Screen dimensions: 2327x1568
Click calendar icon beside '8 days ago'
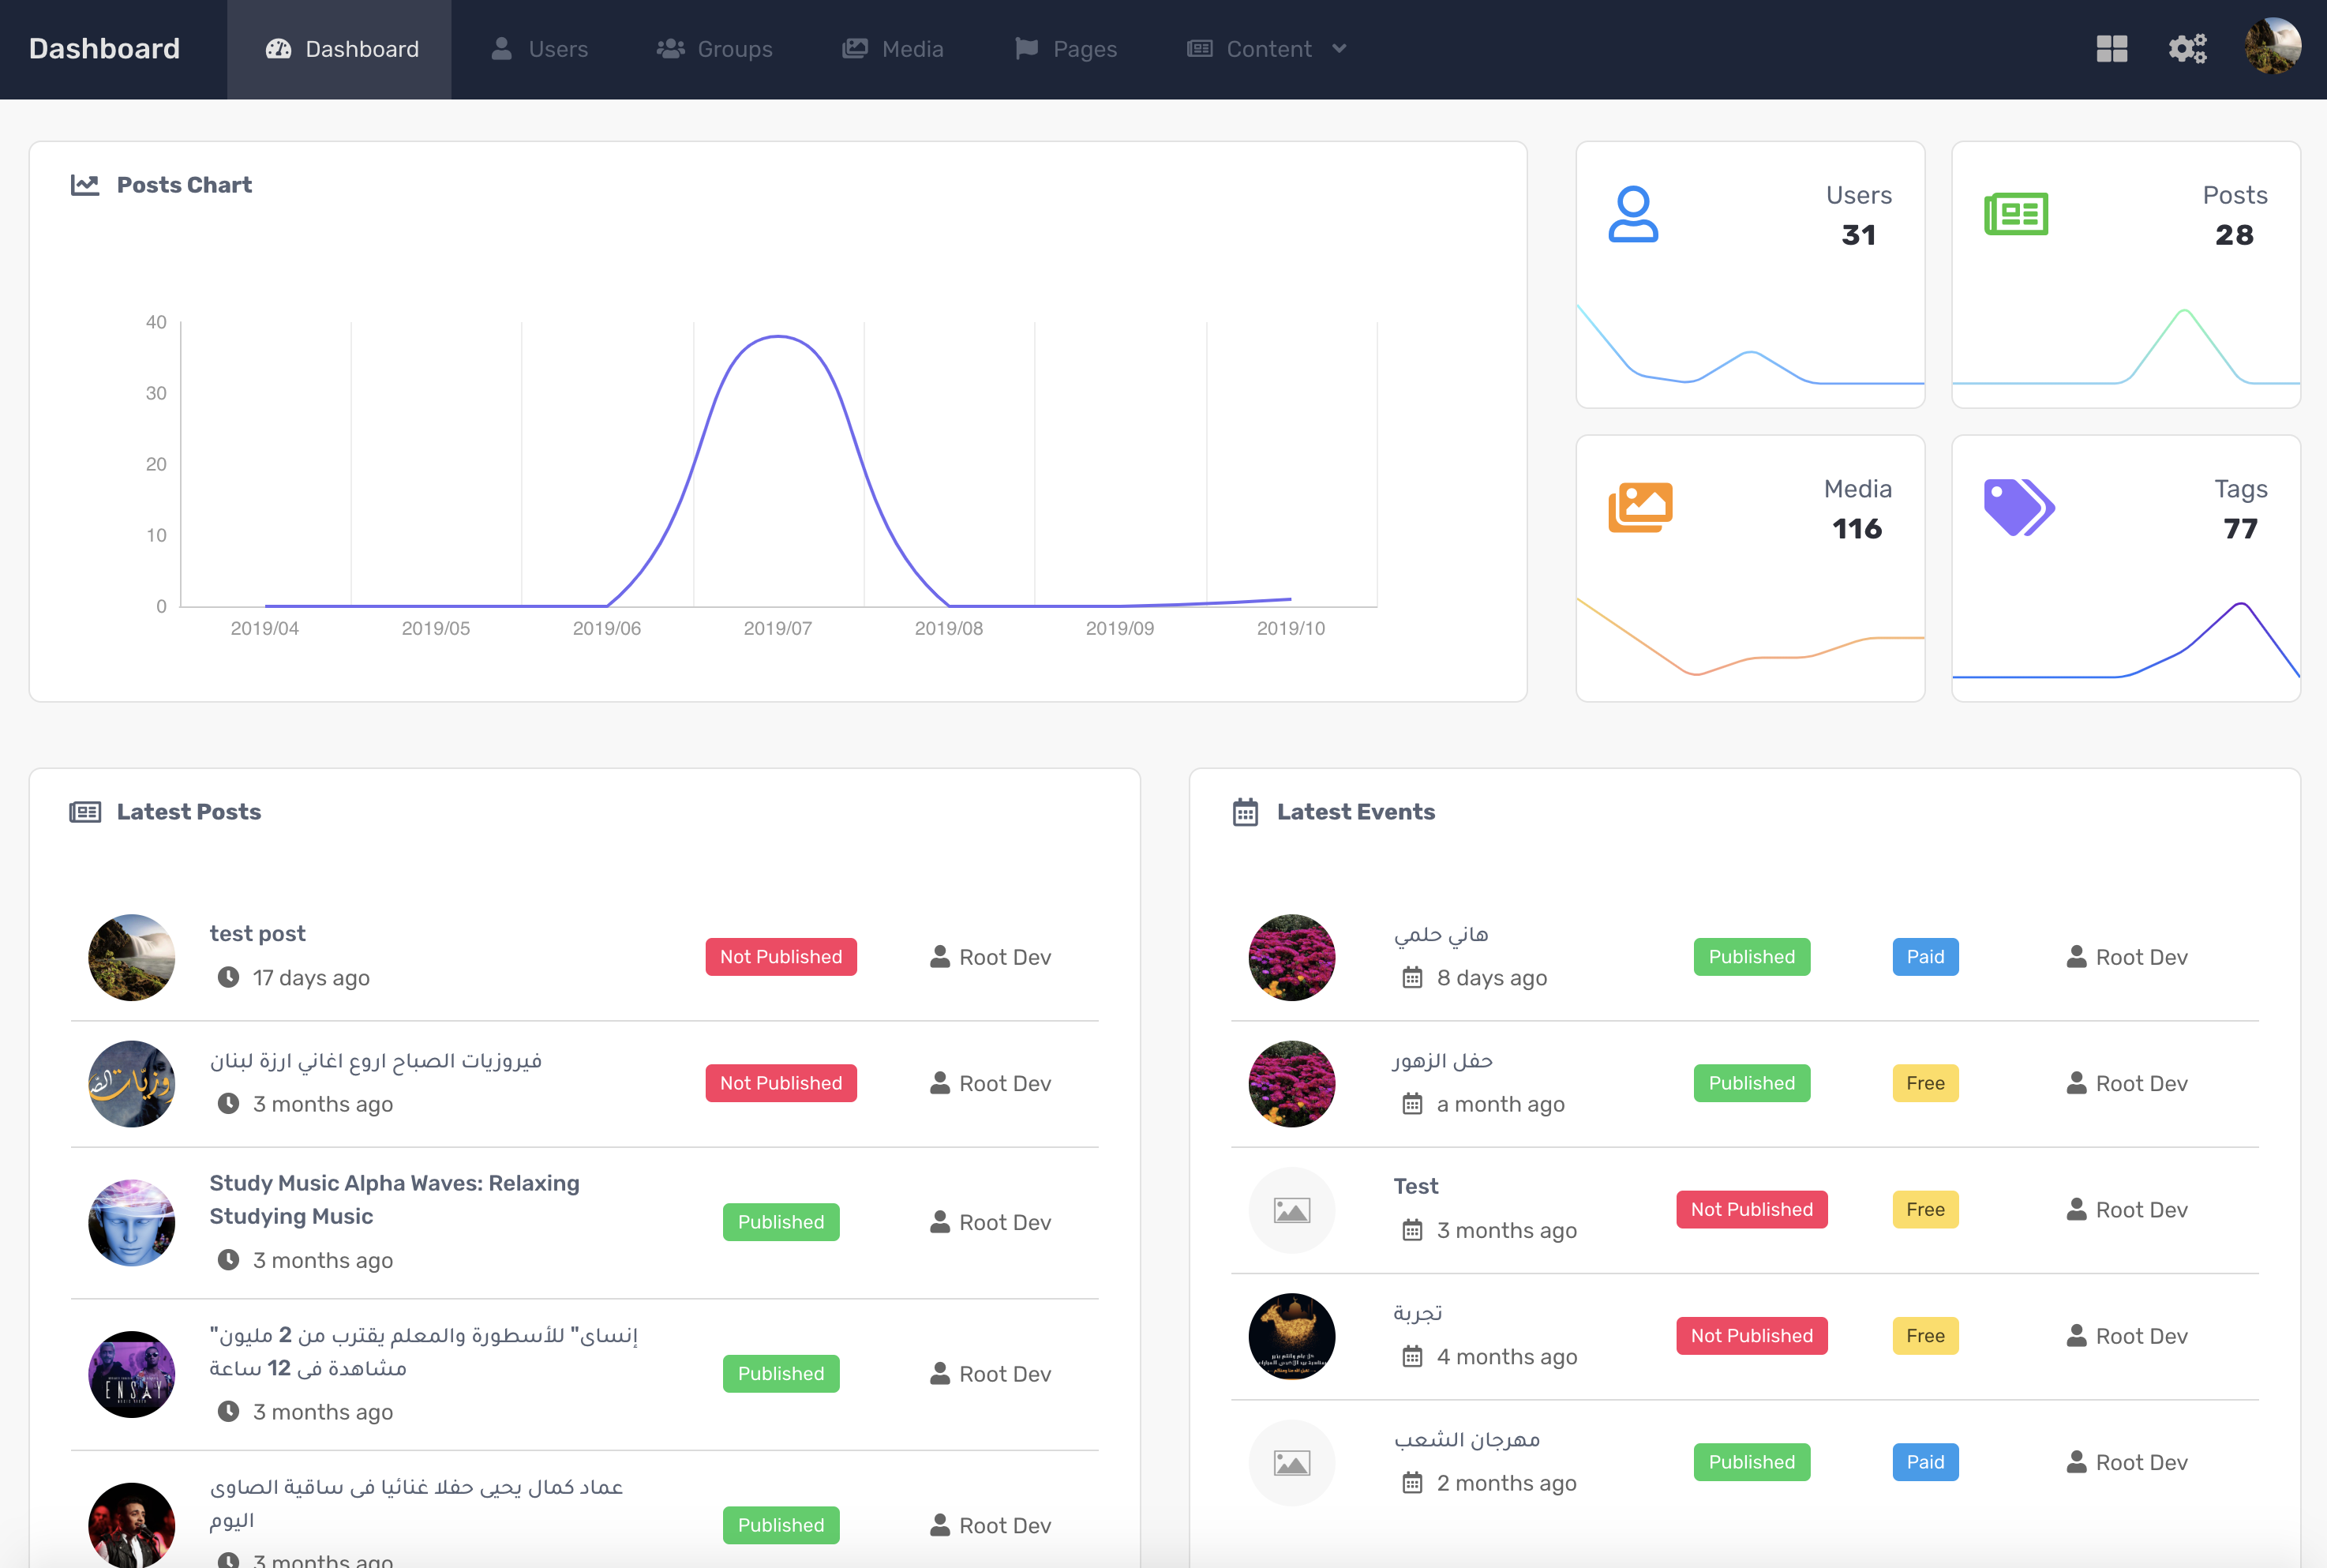pyautogui.click(x=1412, y=977)
